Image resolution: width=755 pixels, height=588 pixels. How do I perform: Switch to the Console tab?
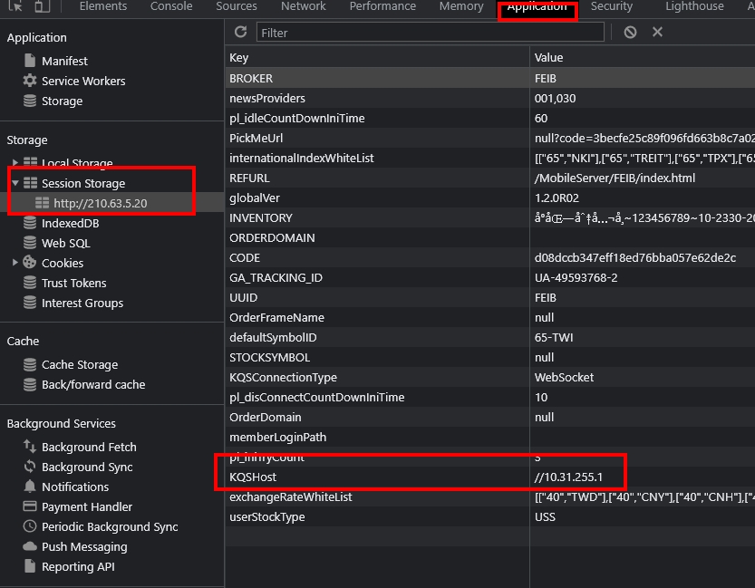pyautogui.click(x=171, y=6)
